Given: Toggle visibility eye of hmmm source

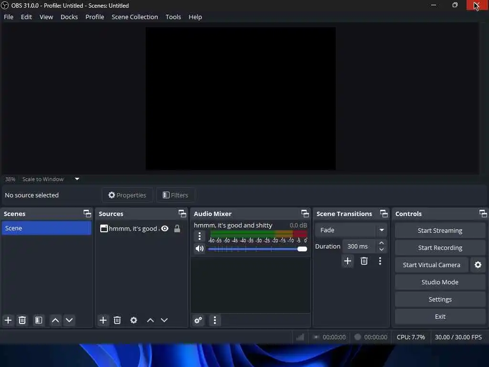Looking at the screenshot, I should pyautogui.click(x=165, y=229).
